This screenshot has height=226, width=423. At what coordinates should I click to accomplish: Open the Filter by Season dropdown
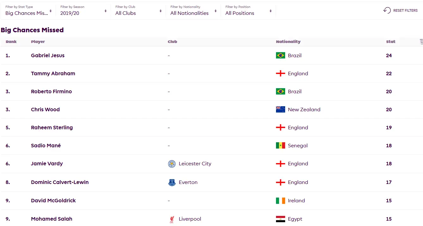(x=83, y=11)
